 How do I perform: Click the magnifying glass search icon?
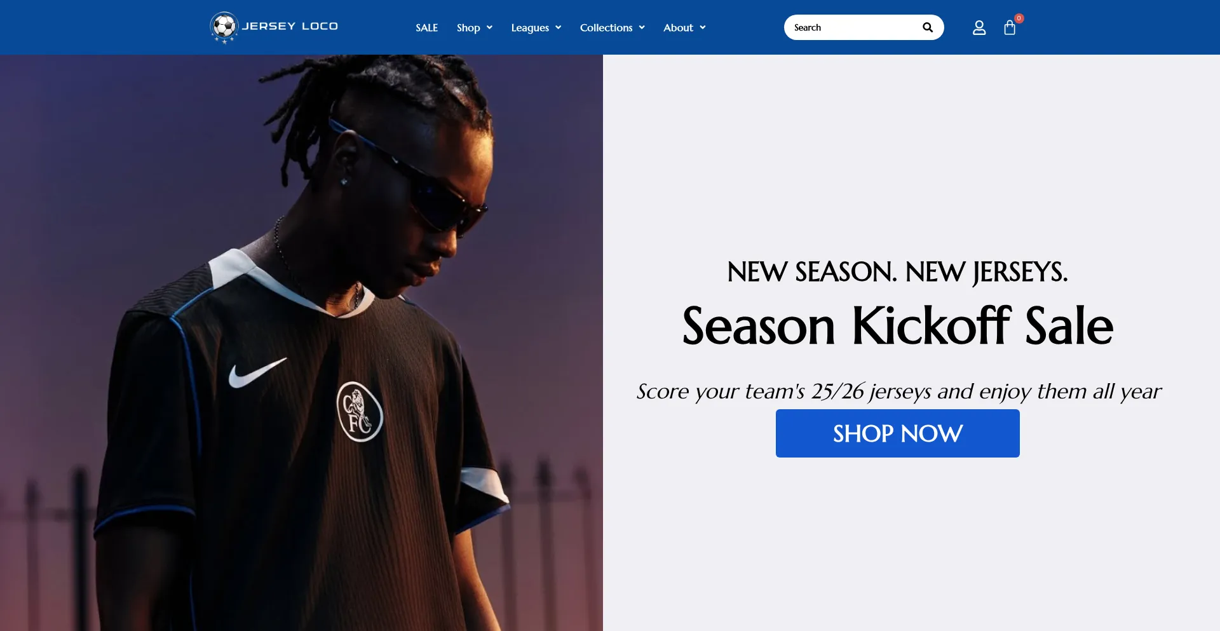pos(928,27)
